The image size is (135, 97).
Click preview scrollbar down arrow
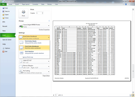[x=133, y=92]
